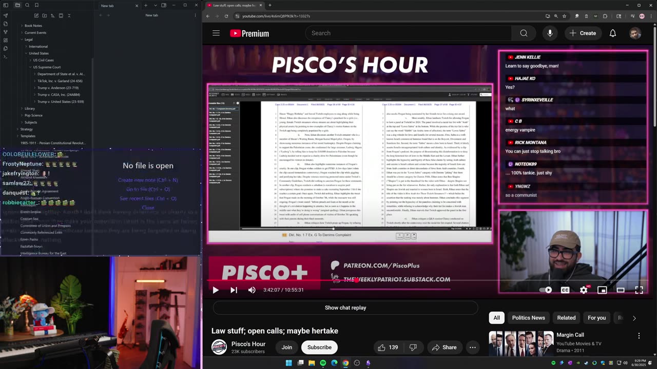The image size is (657, 369).
Task: Click Show chat replay button
Action: pos(345,308)
